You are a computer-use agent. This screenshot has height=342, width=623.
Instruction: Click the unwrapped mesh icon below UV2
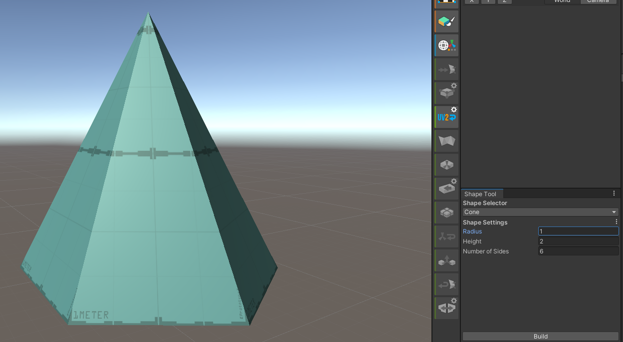(x=446, y=141)
